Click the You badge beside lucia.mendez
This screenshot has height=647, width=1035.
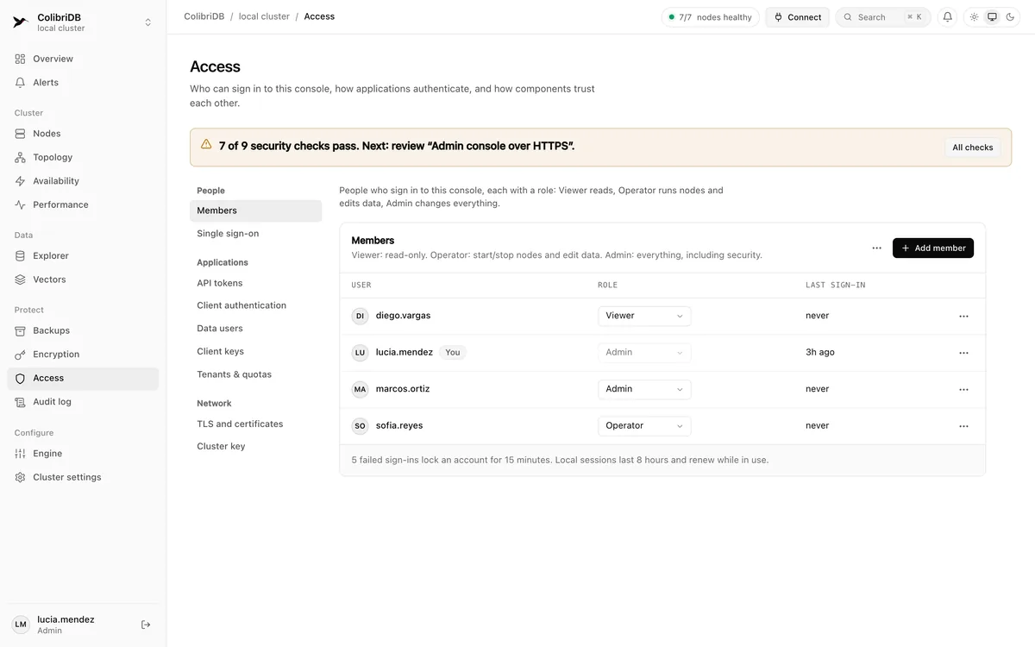coord(453,353)
